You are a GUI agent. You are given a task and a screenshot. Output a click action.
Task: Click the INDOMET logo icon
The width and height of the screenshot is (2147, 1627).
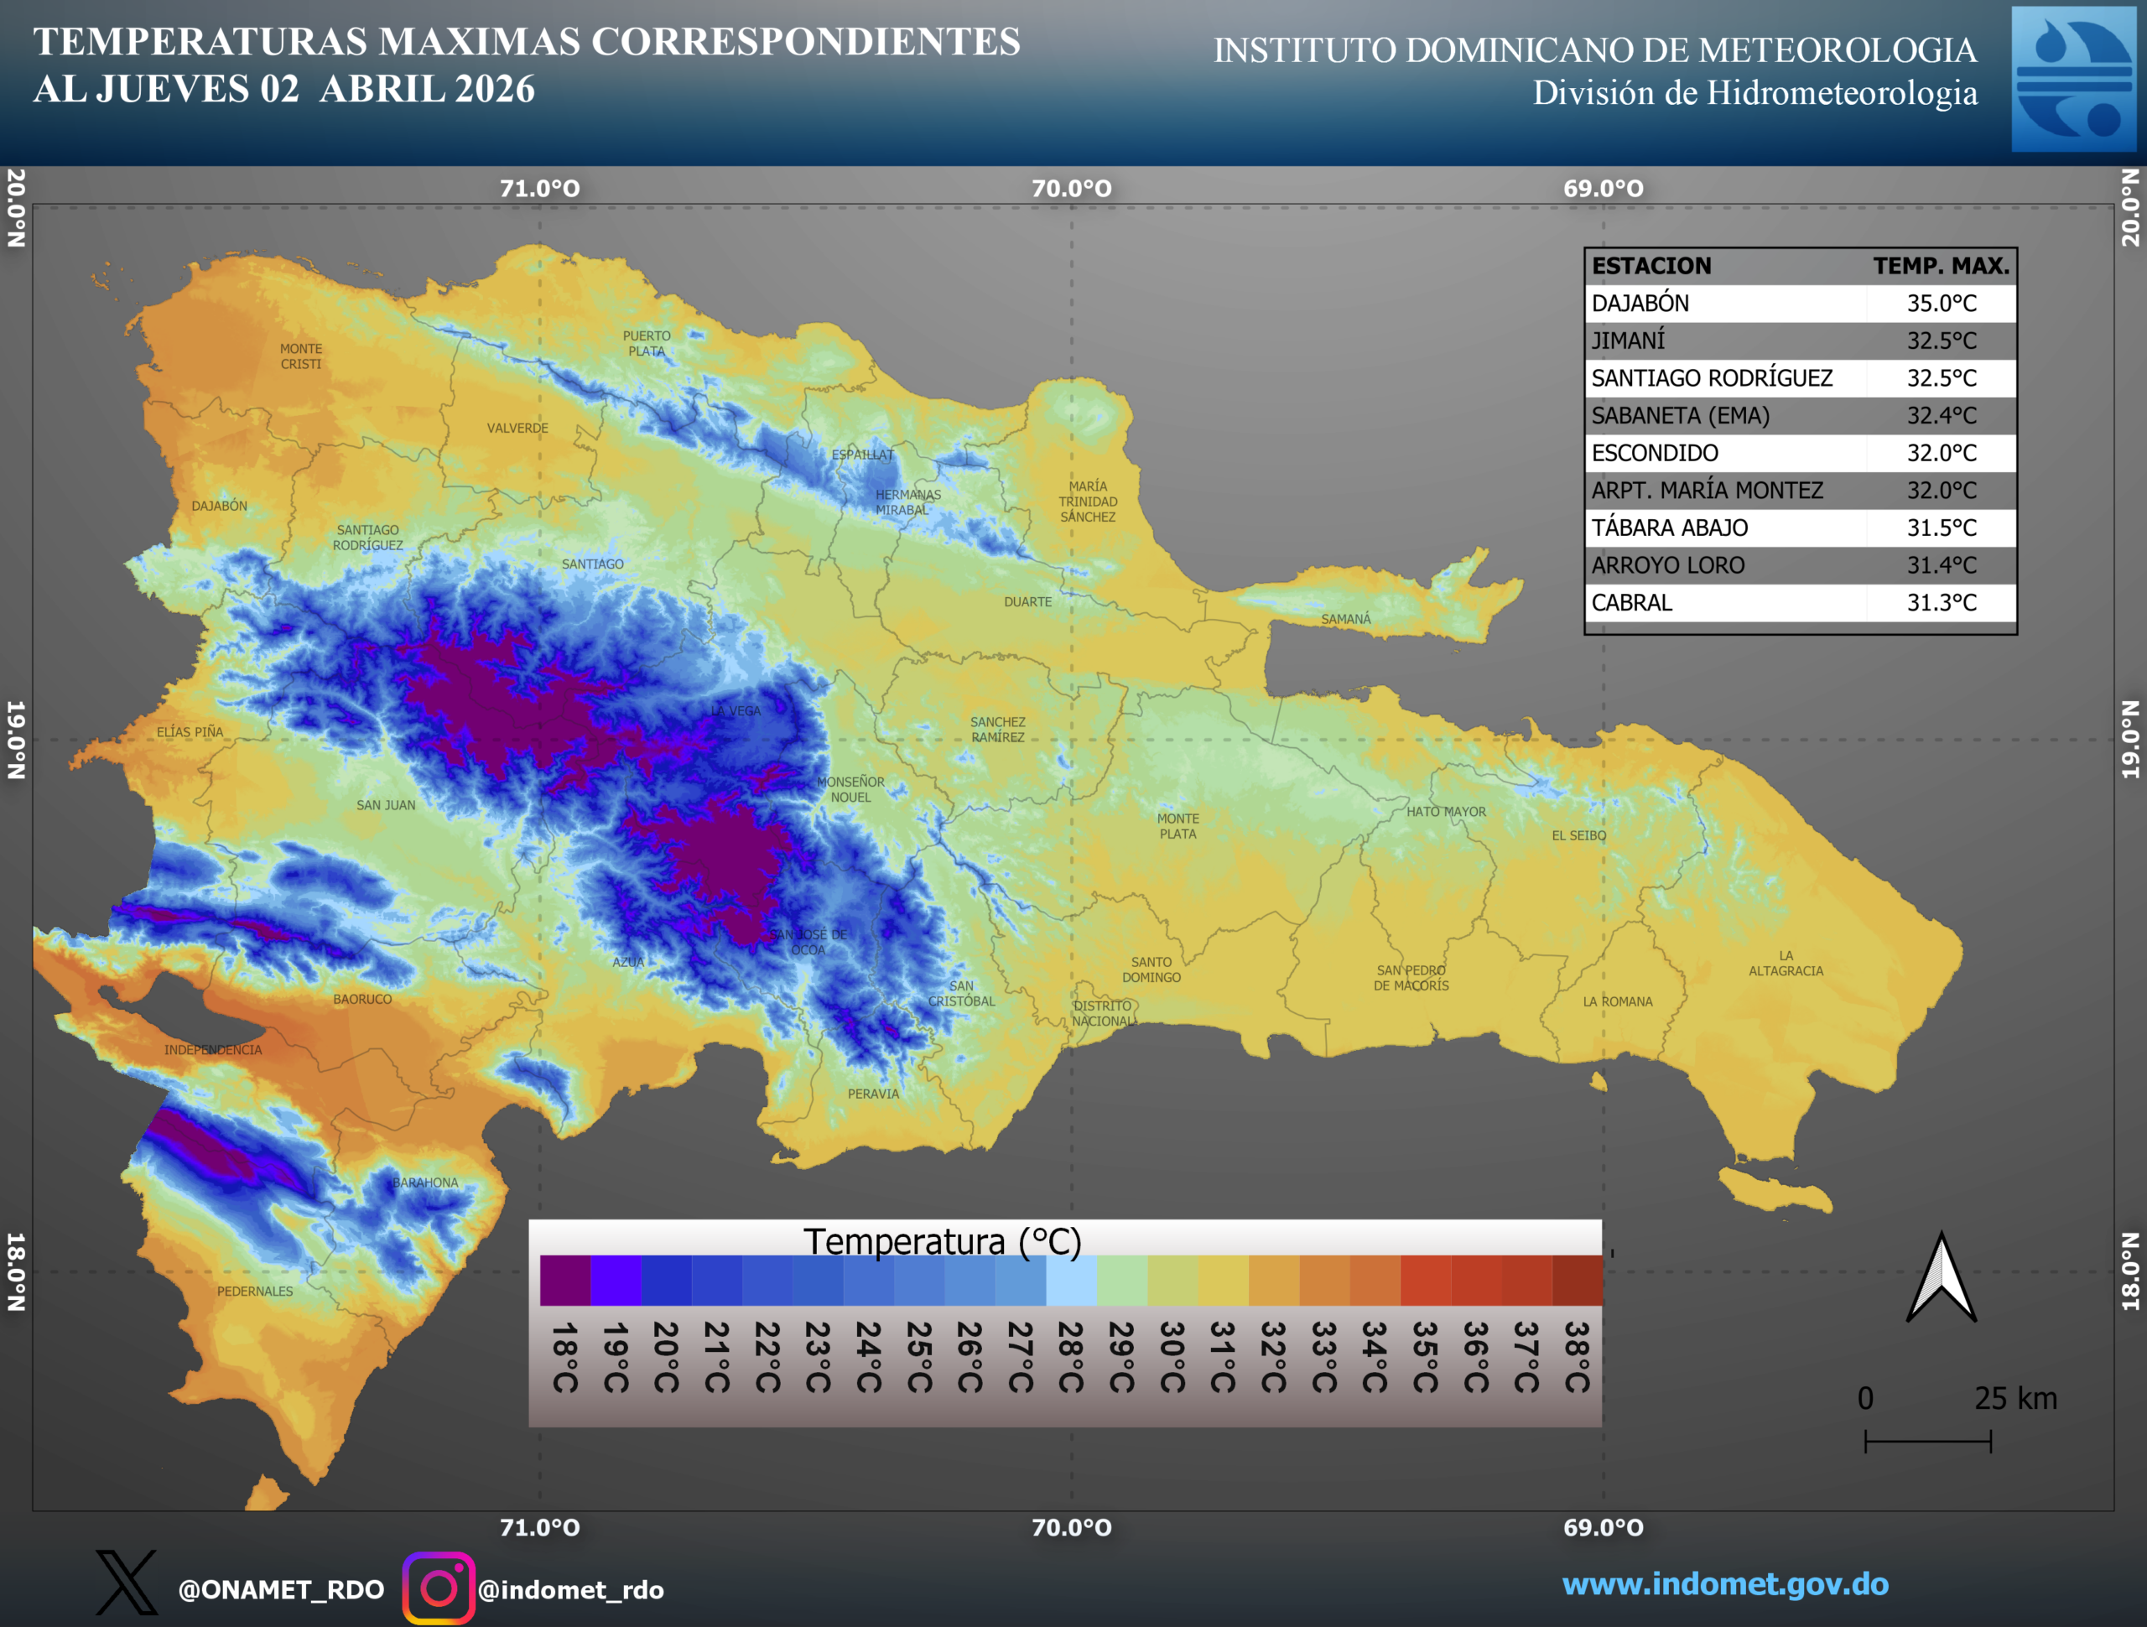2073,79
